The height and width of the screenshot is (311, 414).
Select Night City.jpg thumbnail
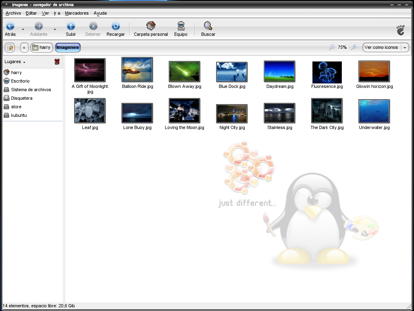tap(232, 113)
